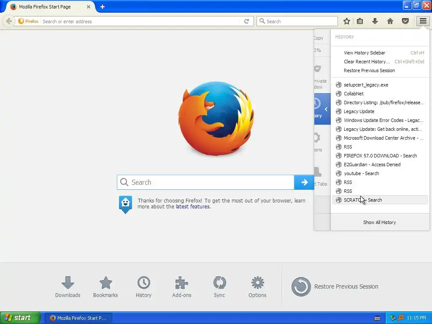Show bookmarks list icon in toolbar
The image size is (432, 324).
(x=360, y=21)
